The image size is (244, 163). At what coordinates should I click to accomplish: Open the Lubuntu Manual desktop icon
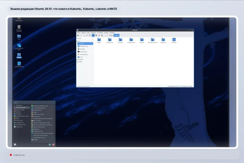19,64
